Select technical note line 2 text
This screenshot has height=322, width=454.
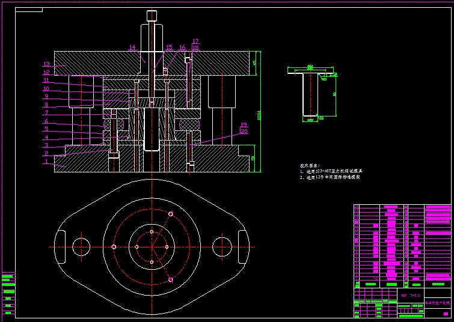(x=330, y=177)
